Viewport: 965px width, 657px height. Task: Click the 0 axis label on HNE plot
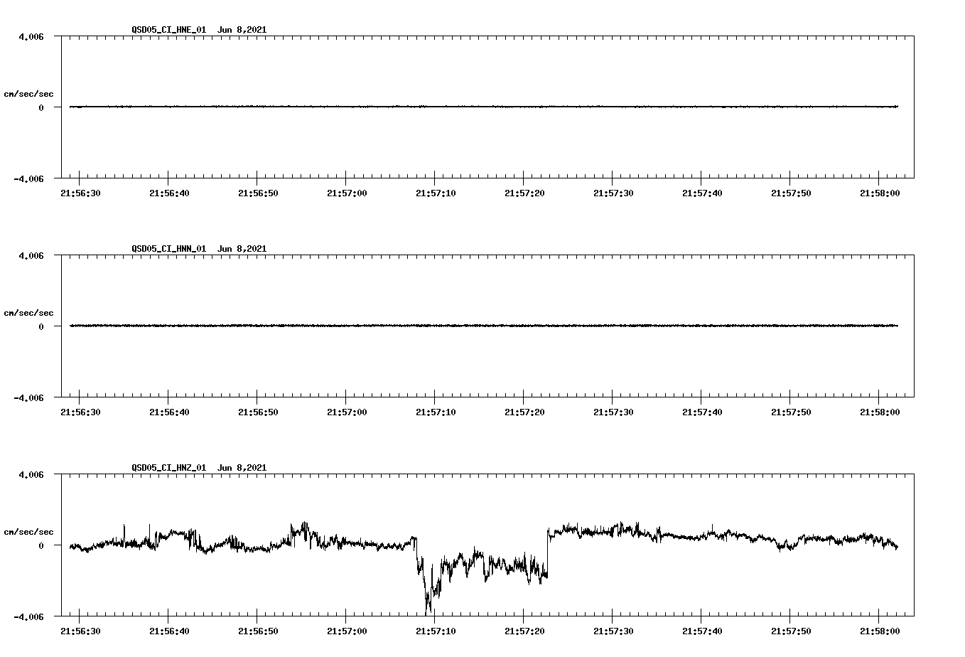click(x=41, y=107)
